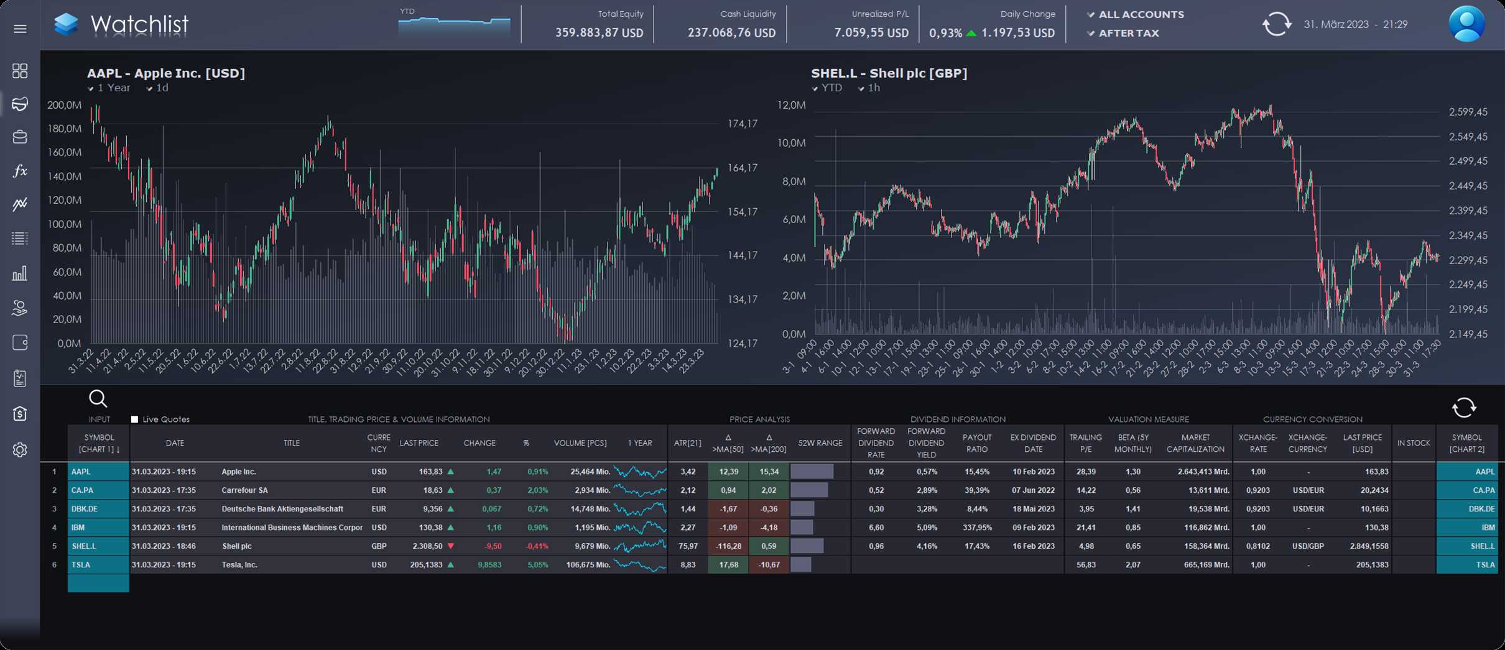Image resolution: width=1505 pixels, height=650 pixels.
Task: Select the watchlist goggles icon in sidebar
Action: pos(20,104)
